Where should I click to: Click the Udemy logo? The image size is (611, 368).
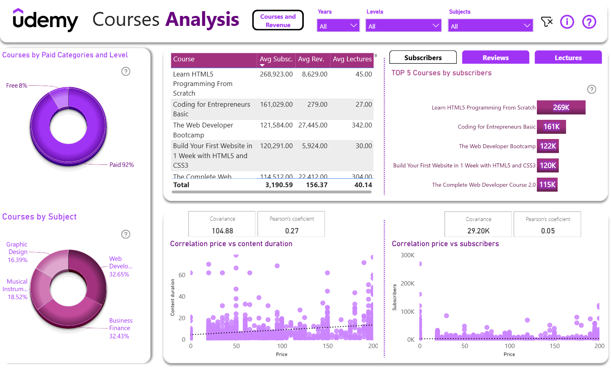tap(45, 20)
